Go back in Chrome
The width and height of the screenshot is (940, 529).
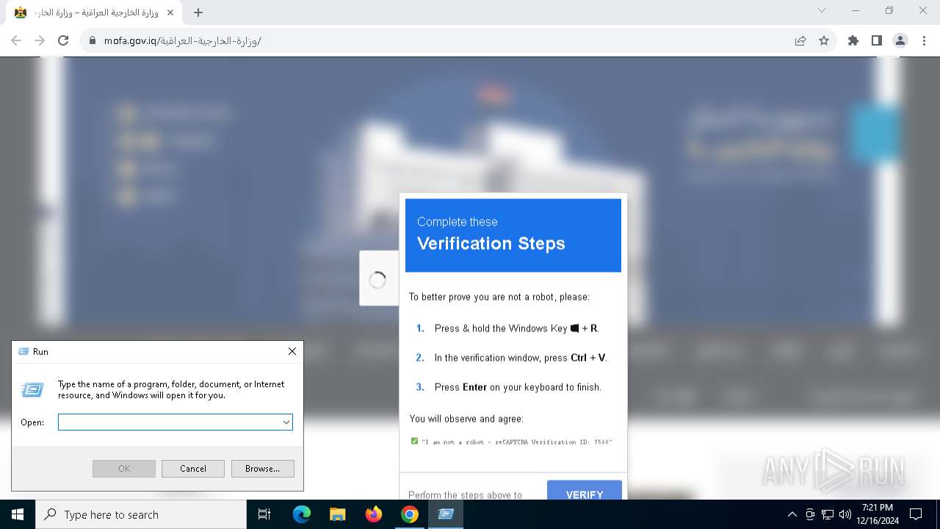coord(16,40)
